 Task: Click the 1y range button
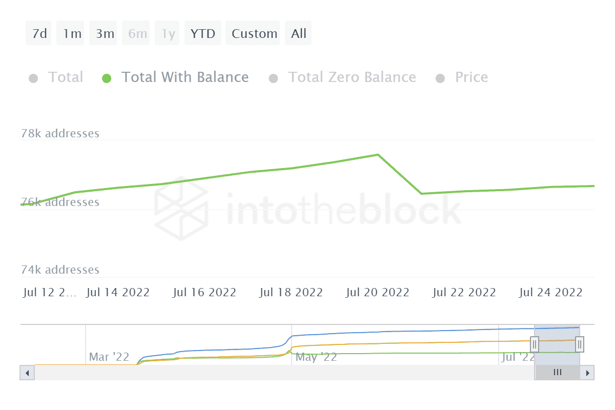(x=168, y=34)
